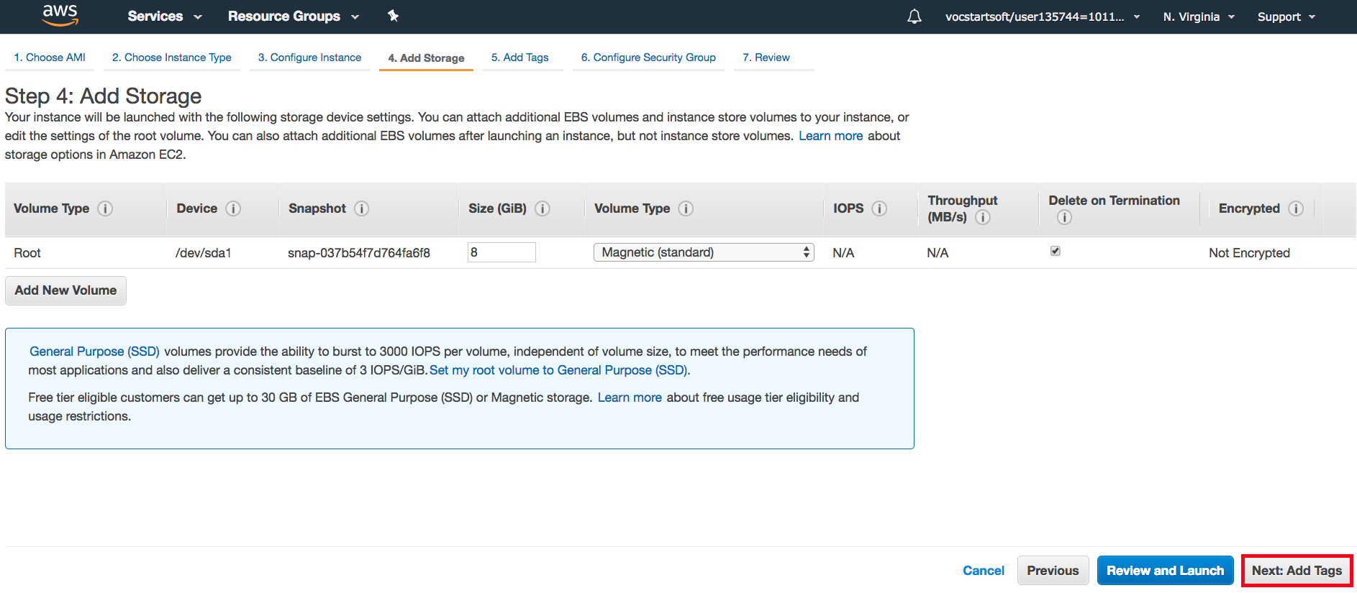Show info icon under Delete on Termination
Image resolution: width=1357 pixels, height=593 pixels.
[x=1064, y=217]
